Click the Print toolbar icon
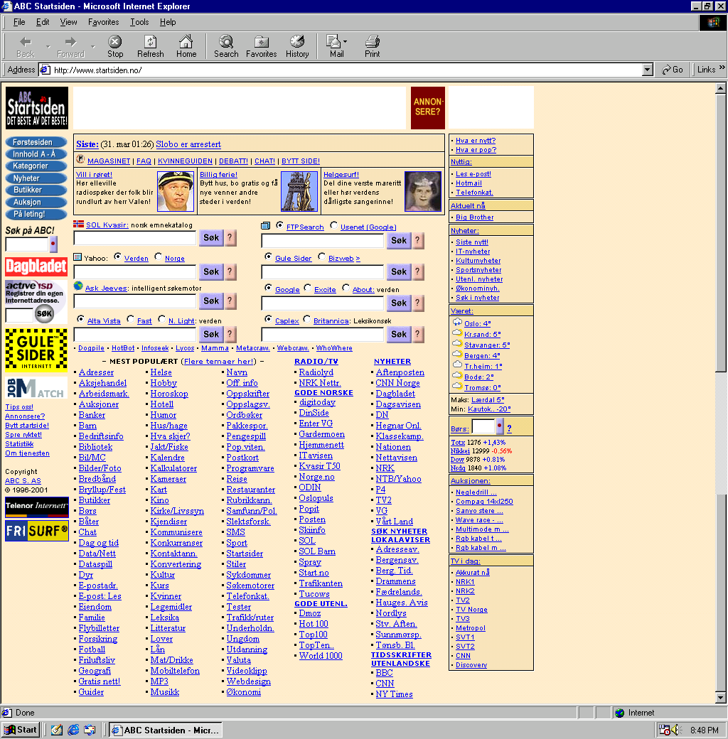This screenshot has width=728, height=739. [x=372, y=46]
